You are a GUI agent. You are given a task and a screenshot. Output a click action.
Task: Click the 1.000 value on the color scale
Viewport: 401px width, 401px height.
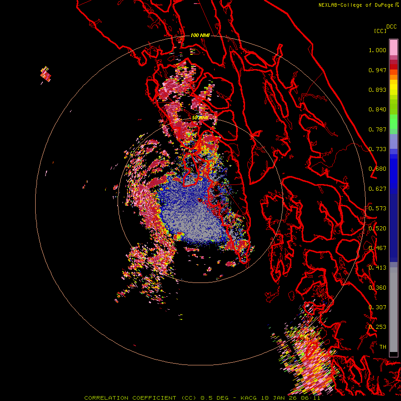coord(377,50)
